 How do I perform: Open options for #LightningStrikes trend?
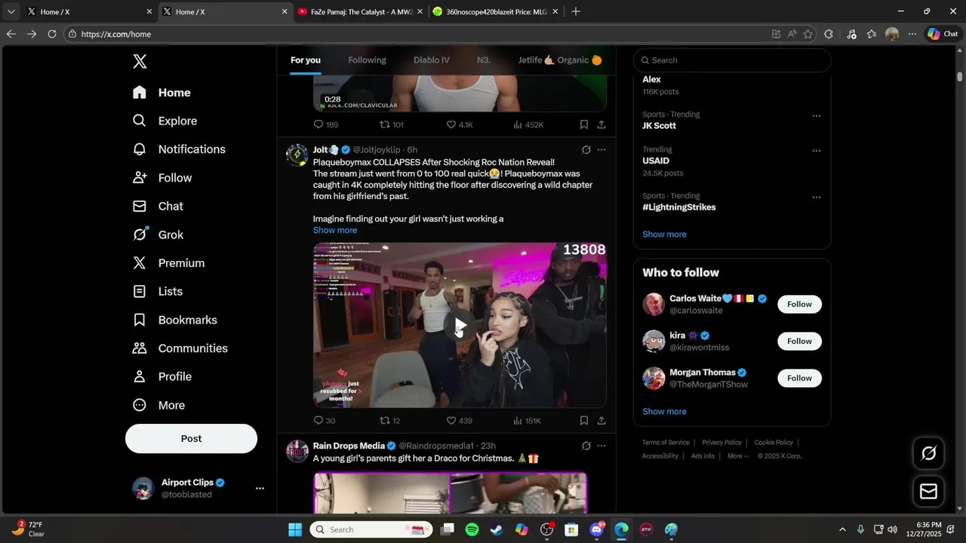pyautogui.click(x=817, y=198)
